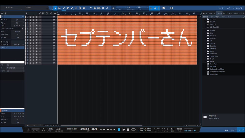Select the Listen (speaker) tool
Image resolution: width=245 pixels, height=138 pixels.
pos(84,8)
